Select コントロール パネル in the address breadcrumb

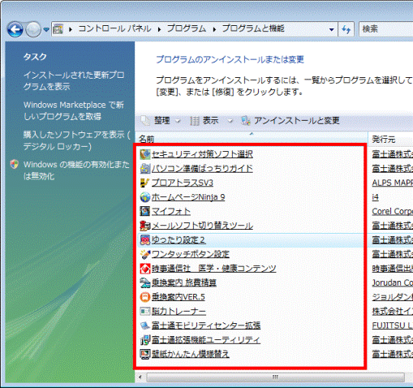[114, 28]
